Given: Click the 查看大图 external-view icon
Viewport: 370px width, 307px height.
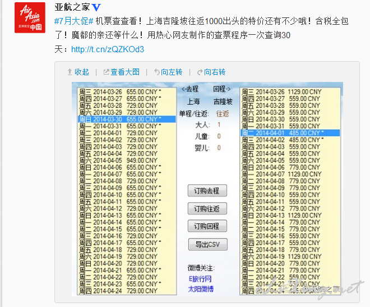Looking at the screenshot, I should 107,72.
